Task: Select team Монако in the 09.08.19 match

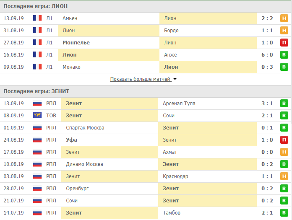Action: 71,67
